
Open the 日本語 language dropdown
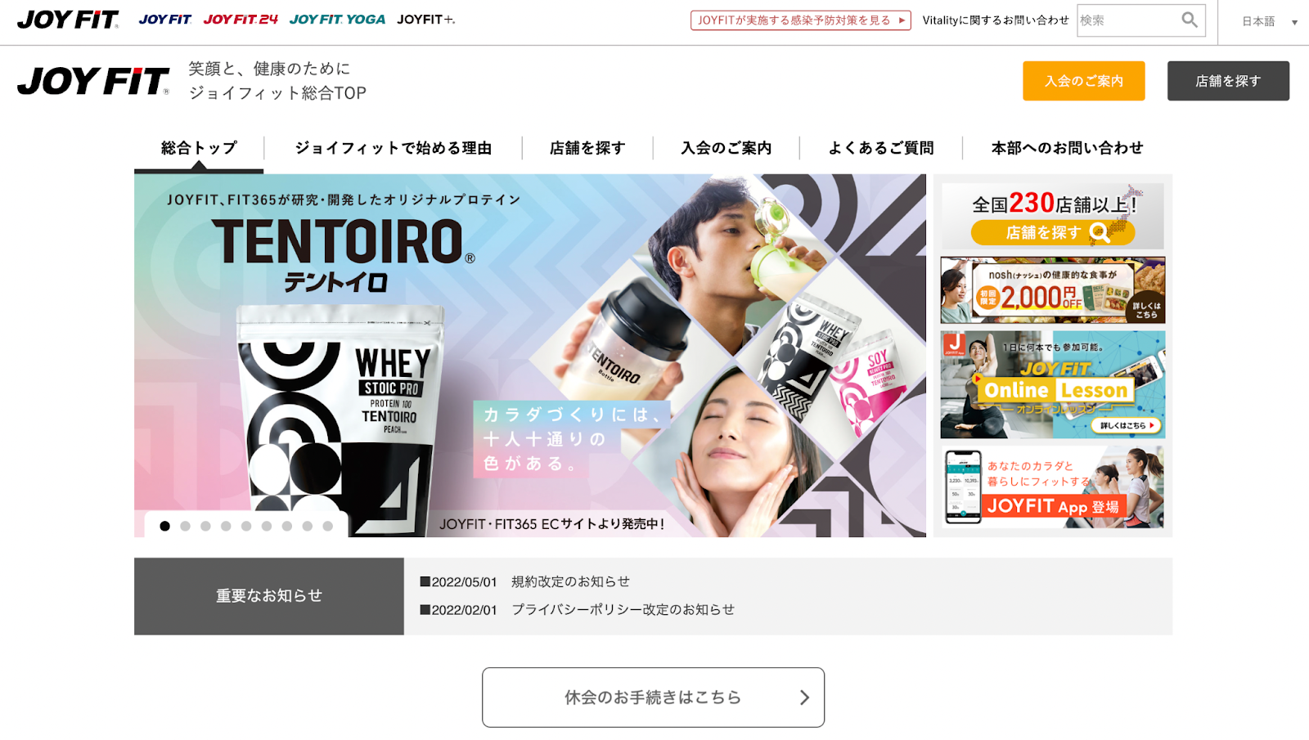point(1269,21)
